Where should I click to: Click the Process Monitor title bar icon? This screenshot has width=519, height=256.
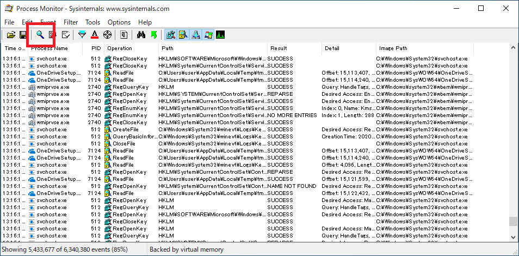[8, 9]
